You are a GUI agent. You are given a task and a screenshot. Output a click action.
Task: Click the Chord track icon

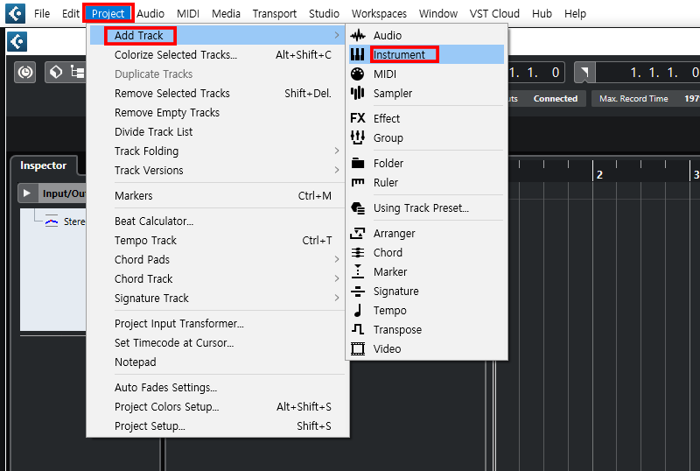pyautogui.click(x=358, y=252)
